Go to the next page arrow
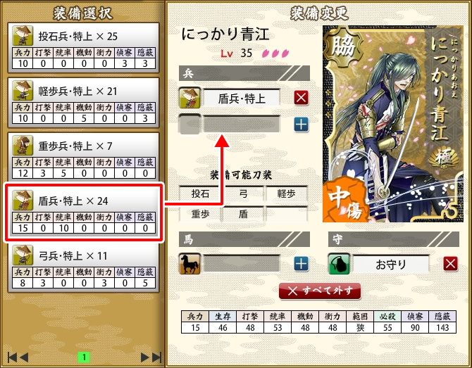The width and height of the screenshot is (472, 368). pos(145,357)
